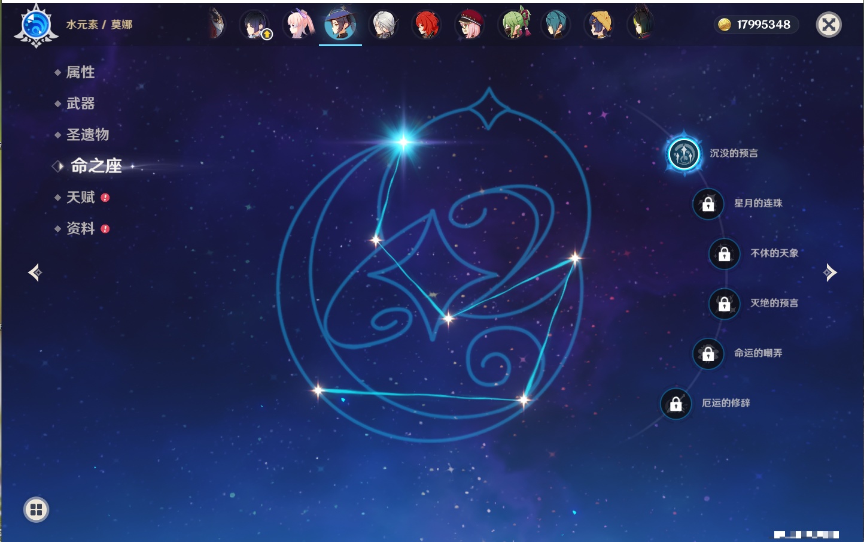Open the 资料 profile tab
The height and width of the screenshot is (542, 864).
coord(81,228)
